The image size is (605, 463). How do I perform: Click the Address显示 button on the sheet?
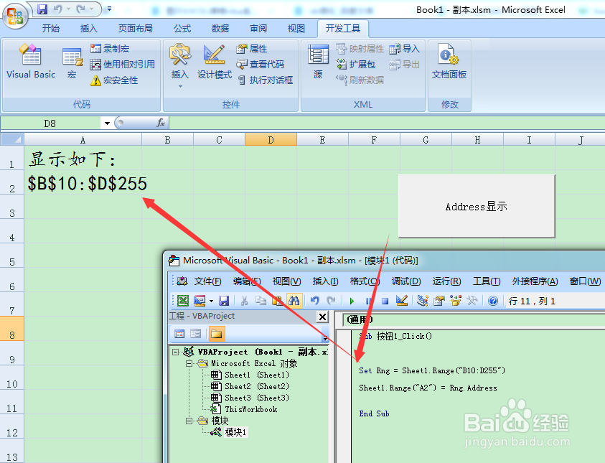(477, 206)
